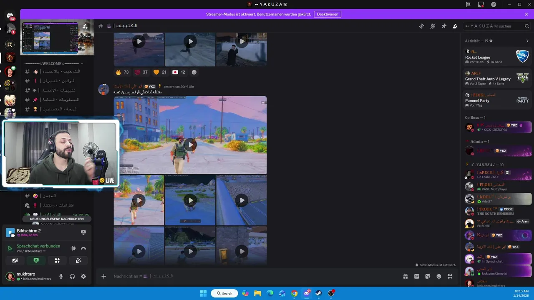Open user settings gear
The image size is (534, 300).
click(x=83, y=276)
